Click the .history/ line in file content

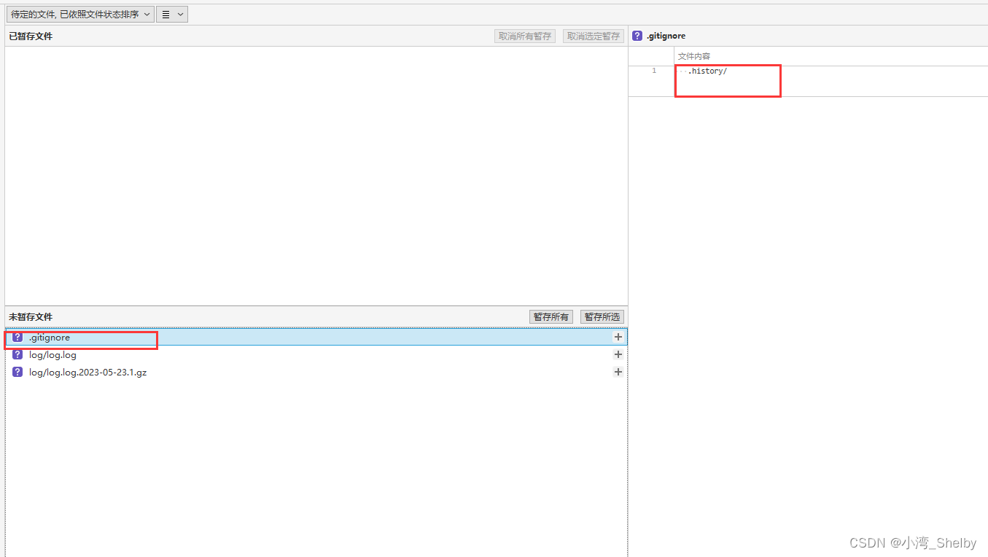707,71
